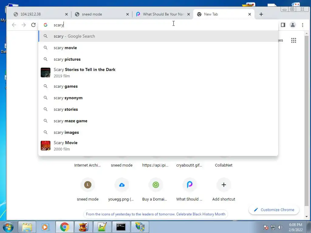Click the address bar containing scary
The width and height of the screenshot is (311, 233).
tap(158, 25)
